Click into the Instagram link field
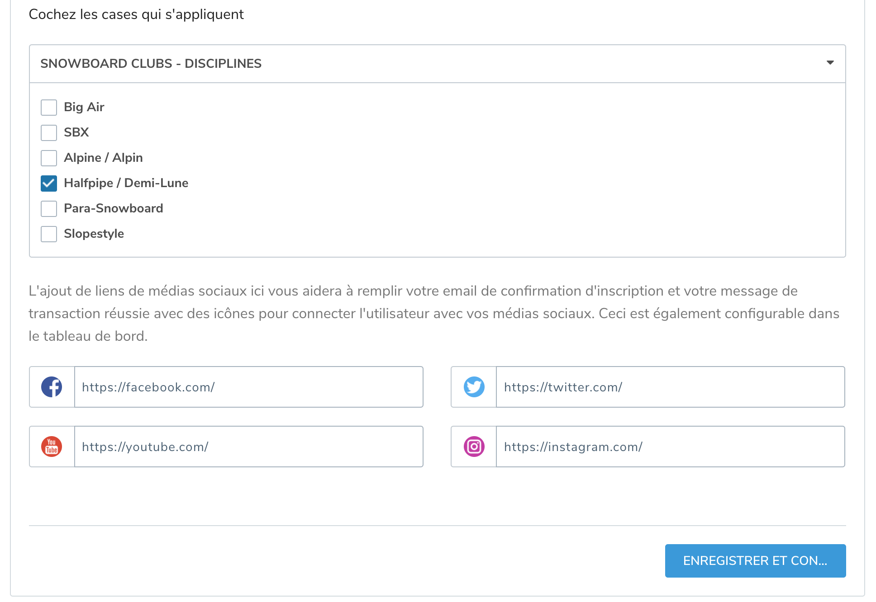The image size is (876, 602). [671, 447]
